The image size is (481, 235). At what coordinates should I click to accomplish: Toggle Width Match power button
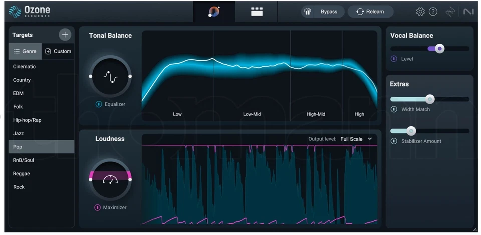394,109
